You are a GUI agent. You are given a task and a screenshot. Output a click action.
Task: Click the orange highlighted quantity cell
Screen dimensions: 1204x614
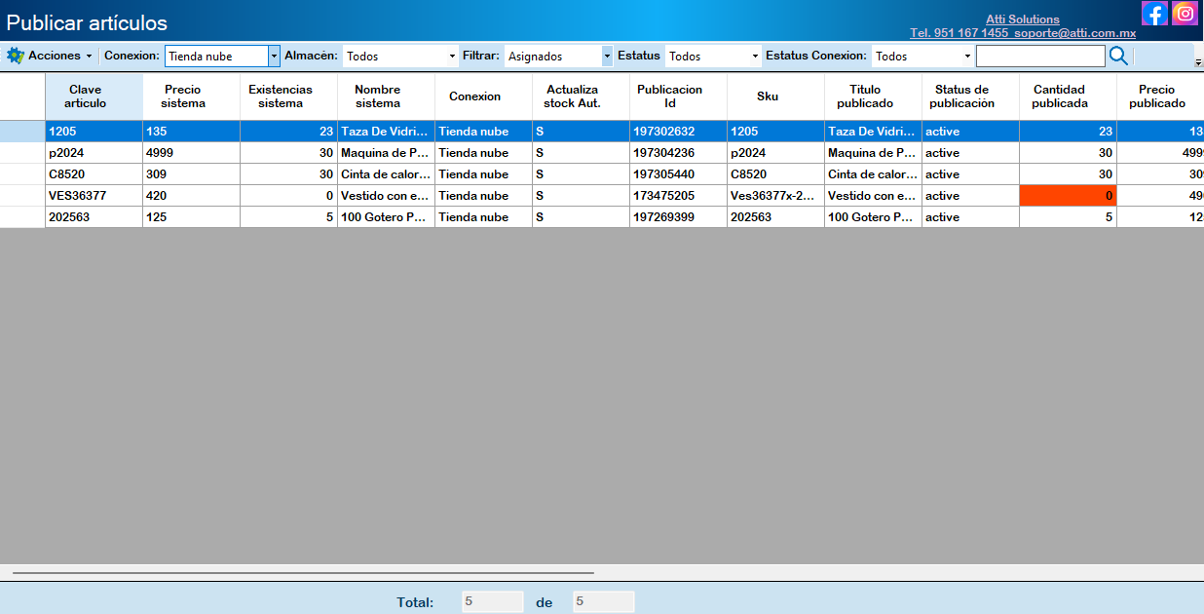(x=1068, y=196)
